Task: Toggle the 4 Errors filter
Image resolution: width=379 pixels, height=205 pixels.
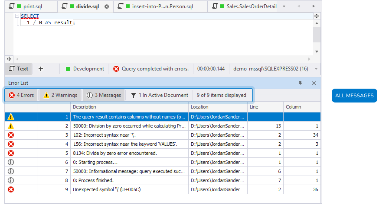Action: (x=21, y=95)
